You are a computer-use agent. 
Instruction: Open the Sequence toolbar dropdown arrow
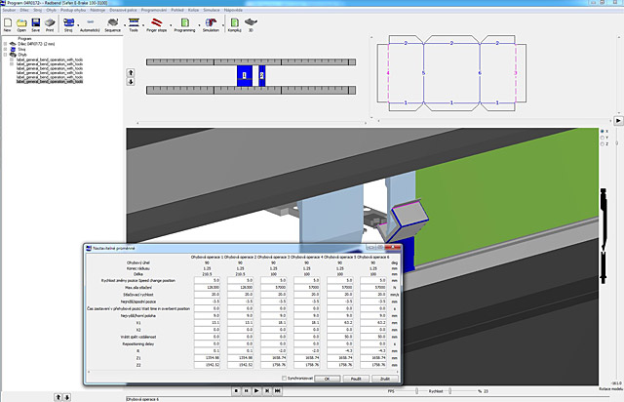125,25
